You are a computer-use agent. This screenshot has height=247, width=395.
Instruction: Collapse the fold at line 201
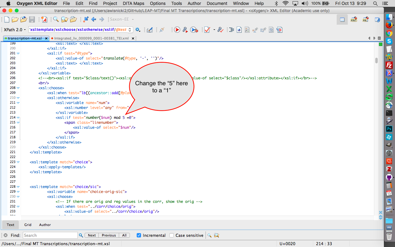[x=18, y=53]
